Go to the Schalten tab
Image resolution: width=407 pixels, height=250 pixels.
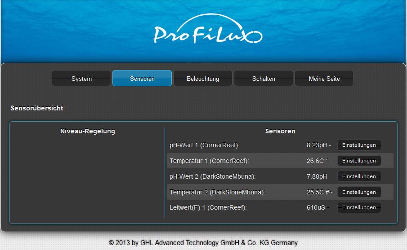[x=264, y=79]
